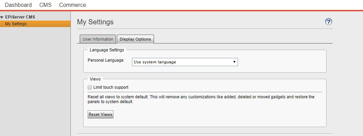Click the Personal Language field label
The image size is (363, 136).
[x=106, y=60]
